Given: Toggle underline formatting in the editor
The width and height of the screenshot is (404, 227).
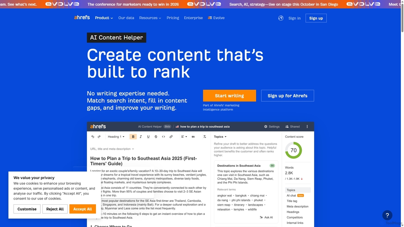Looking at the screenshot, I should pos(148,137).
